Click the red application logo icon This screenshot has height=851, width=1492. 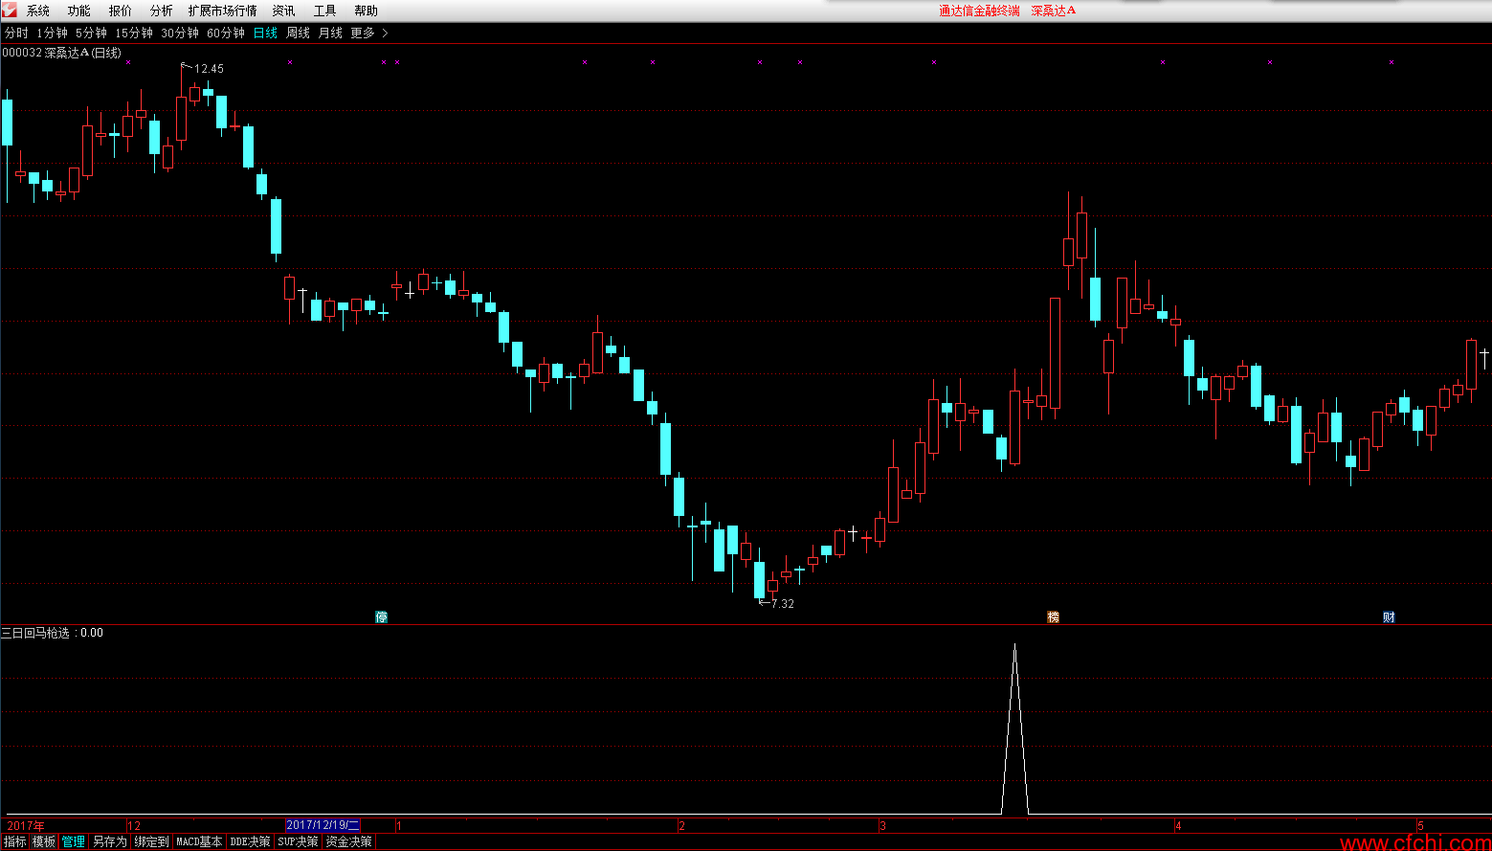(x=9, y=11)
